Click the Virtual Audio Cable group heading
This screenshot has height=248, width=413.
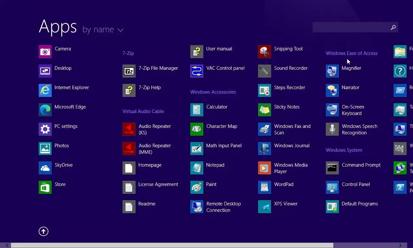[143, 111]
